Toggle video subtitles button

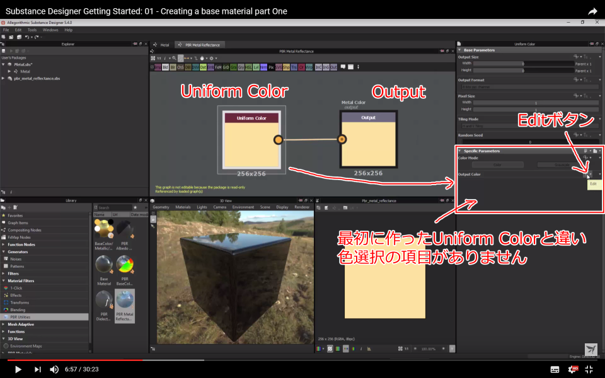pos(555,370)
